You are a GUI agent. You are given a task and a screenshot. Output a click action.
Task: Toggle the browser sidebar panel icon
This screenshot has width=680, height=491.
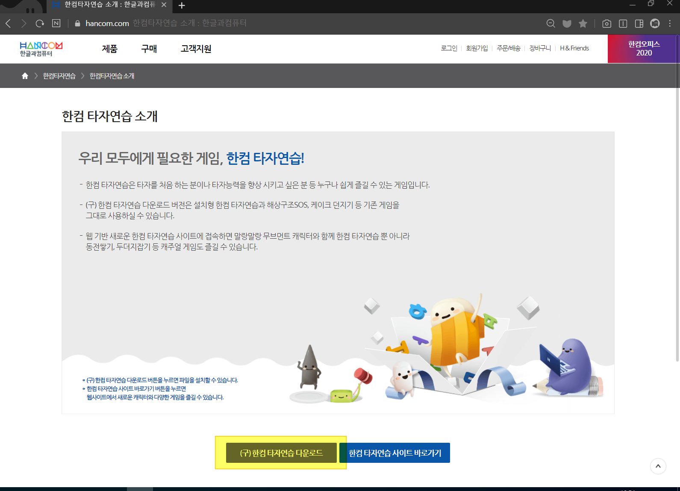tap(639, 23)
